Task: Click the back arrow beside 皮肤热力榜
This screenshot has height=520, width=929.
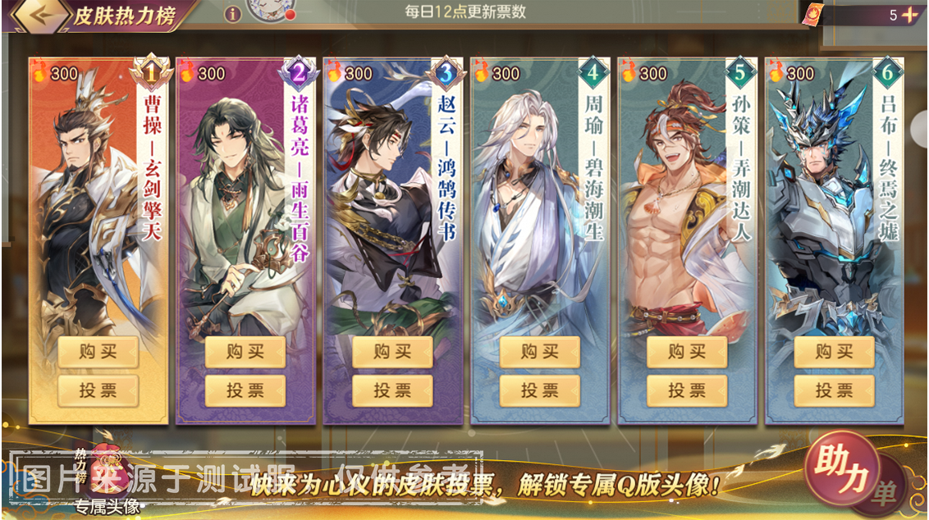Action: point(41,15)
